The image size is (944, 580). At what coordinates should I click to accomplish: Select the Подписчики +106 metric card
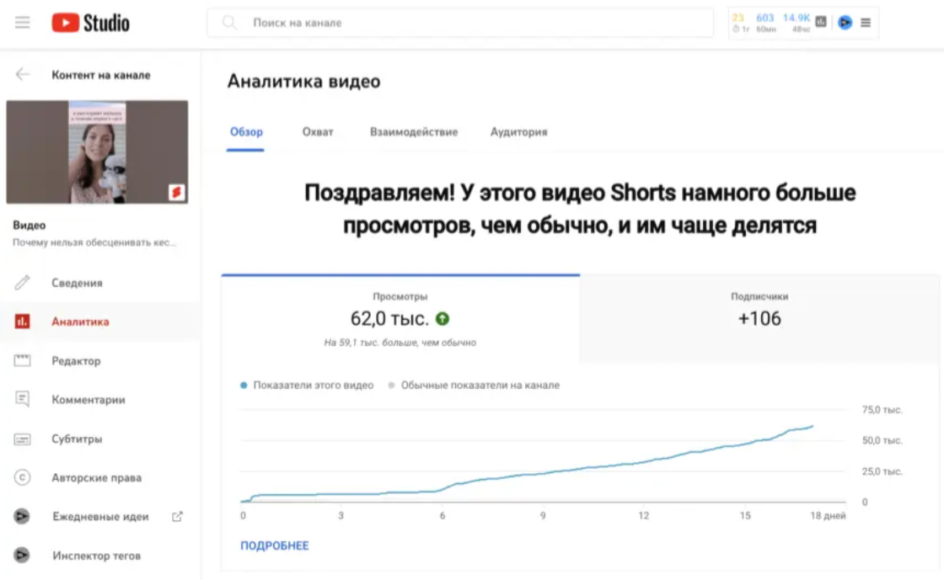[x=759, y=311]
